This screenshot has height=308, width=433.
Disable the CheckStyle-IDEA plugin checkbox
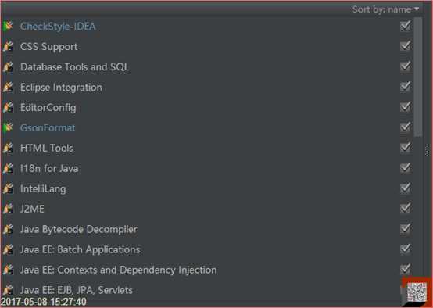tap(406, 26)
